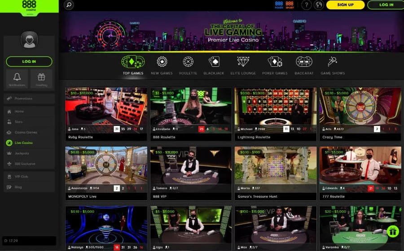Open the language globe icon
Screen dimensions: 404x251
[x=319, y=5]
